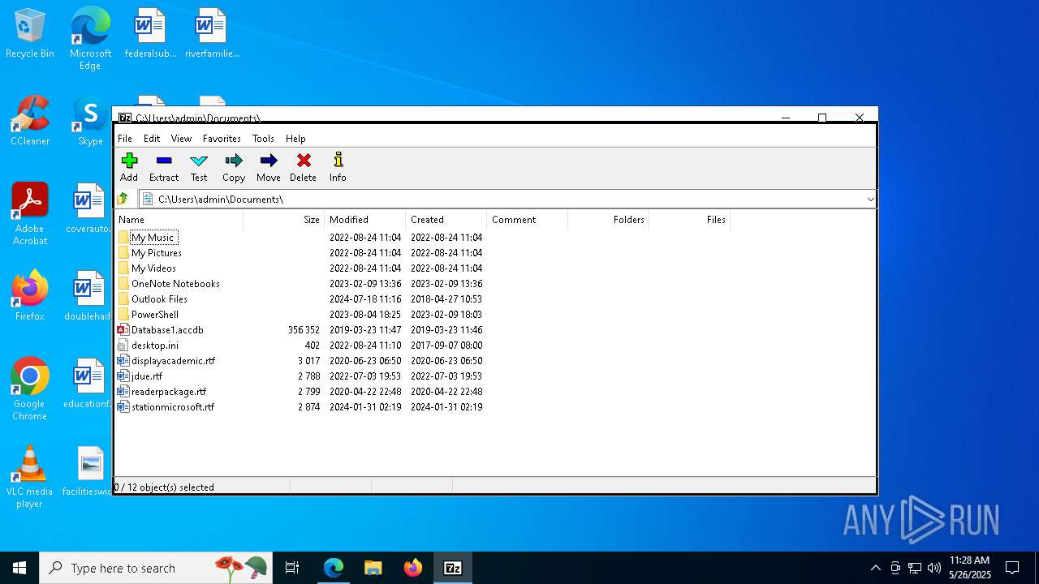
Task: Sort by the Folders column header
Action: tap(608, 220)
